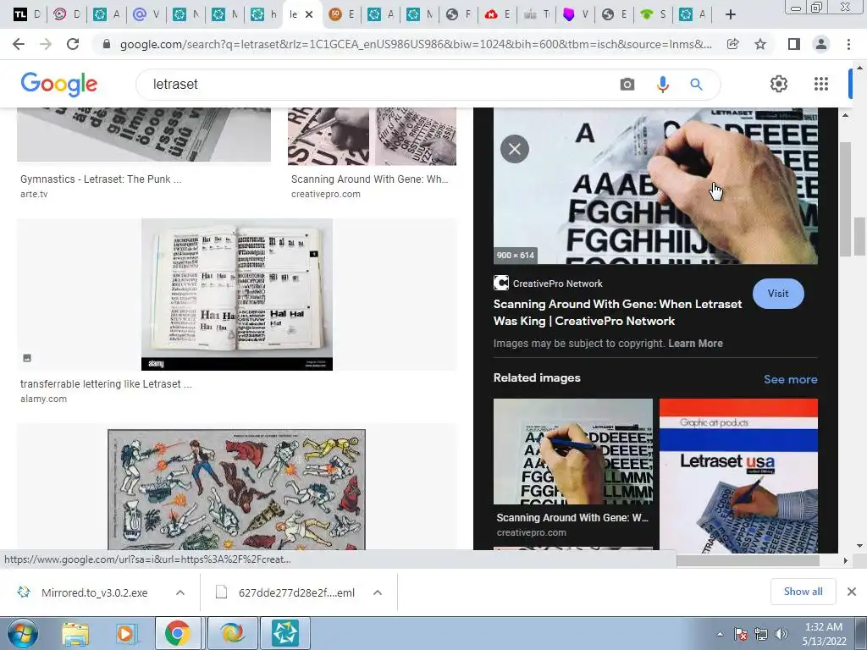Viewport: 867px width, 650px height.
Task: Open the Mirrored.to_v3.0.2.exe downloaded file
Action: tap(94, 592)
